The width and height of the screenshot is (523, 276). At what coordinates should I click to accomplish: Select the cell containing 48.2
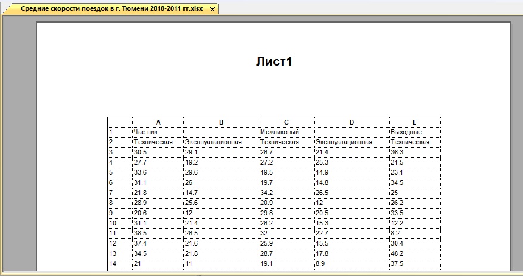[x=415, y=253]
